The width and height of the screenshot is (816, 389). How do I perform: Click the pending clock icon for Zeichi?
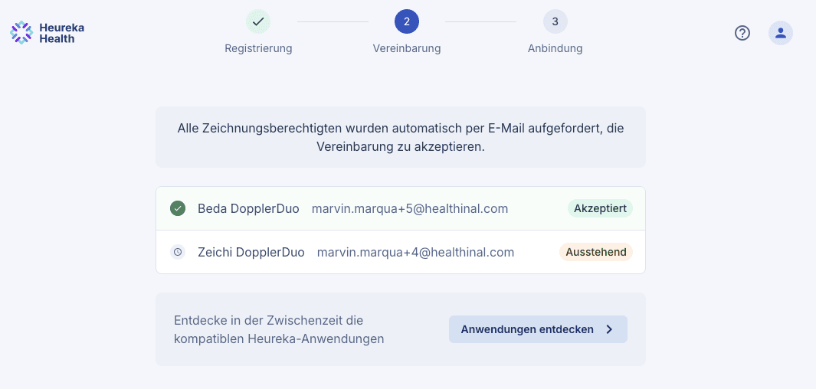click(x=178, y=252)
